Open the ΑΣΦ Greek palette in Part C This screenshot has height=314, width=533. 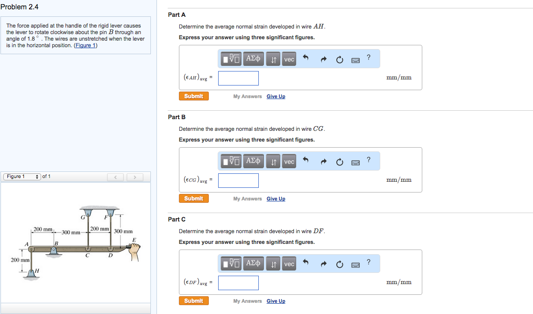point(253,264)
